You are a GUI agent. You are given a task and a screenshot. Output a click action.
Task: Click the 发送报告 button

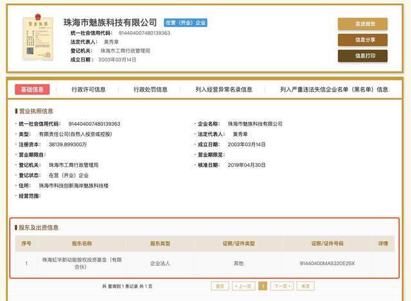(x=362, y=24)
